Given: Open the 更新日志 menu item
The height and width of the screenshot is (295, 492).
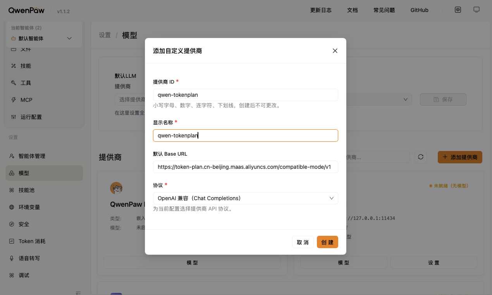Looking at the screenshot, I should (x=321, y=10).
